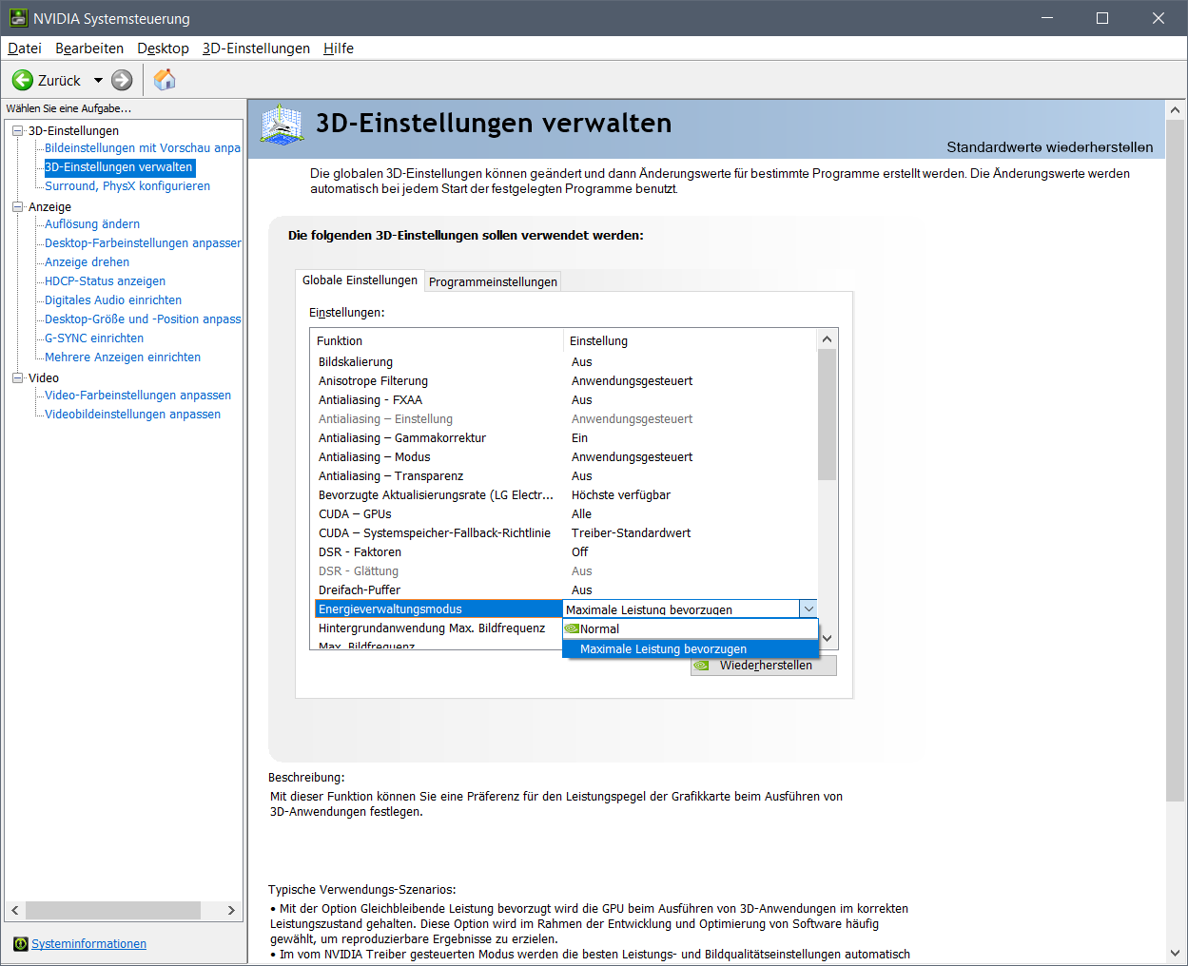1188x966 pixels.
Task: Click settings list scroll-down arrow
Action: point(827,639)
